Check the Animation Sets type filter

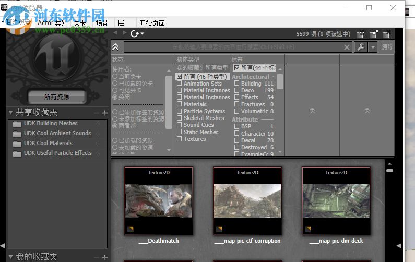(x=180, y=83)
